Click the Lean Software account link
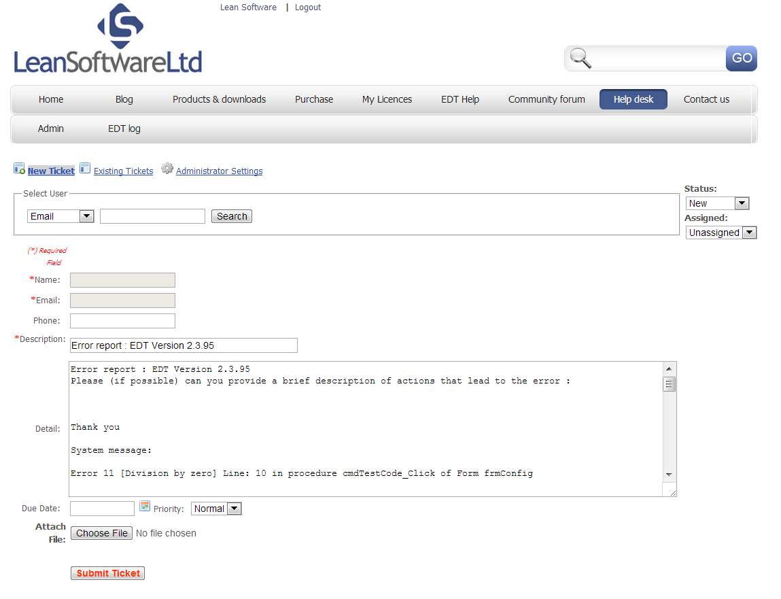781x599 pixels. [248, 7]
